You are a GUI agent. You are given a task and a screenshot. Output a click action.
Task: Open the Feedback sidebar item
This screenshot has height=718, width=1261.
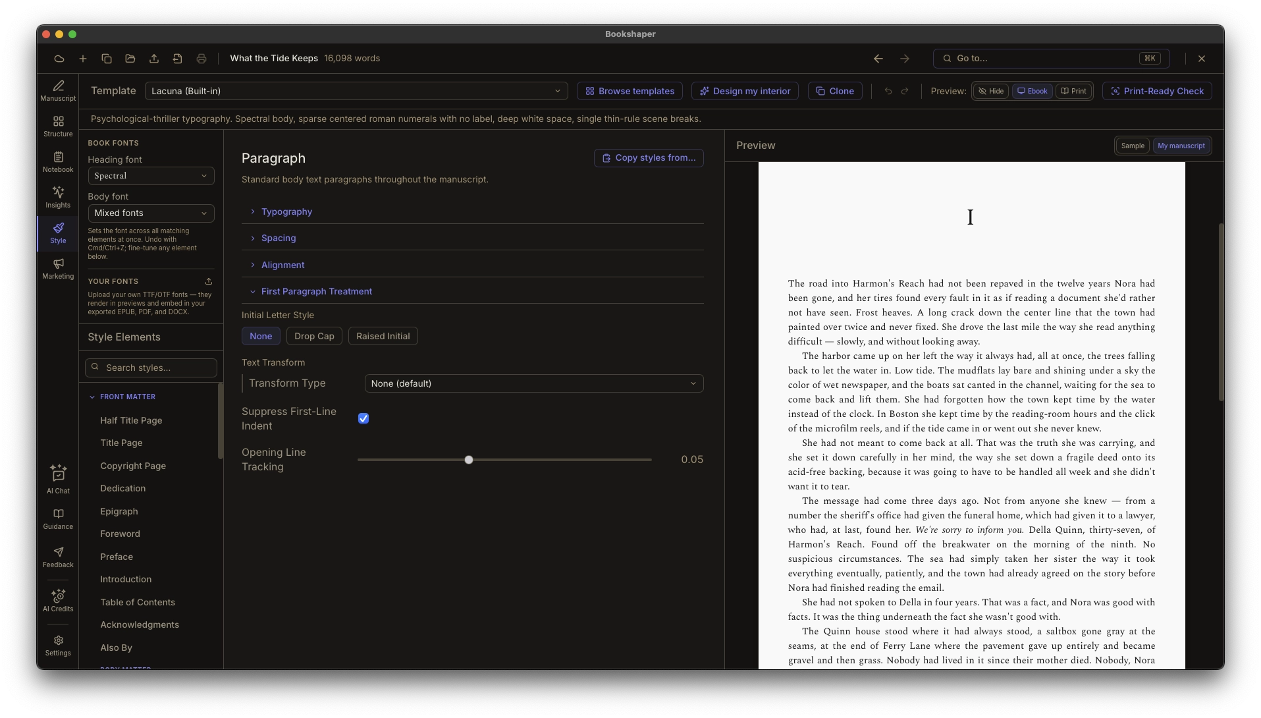pos(58,557)
